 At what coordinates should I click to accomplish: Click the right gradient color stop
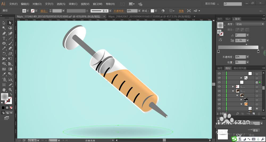click(258, 51)
